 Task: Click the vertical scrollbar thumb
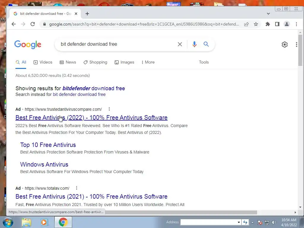[300, 50]
